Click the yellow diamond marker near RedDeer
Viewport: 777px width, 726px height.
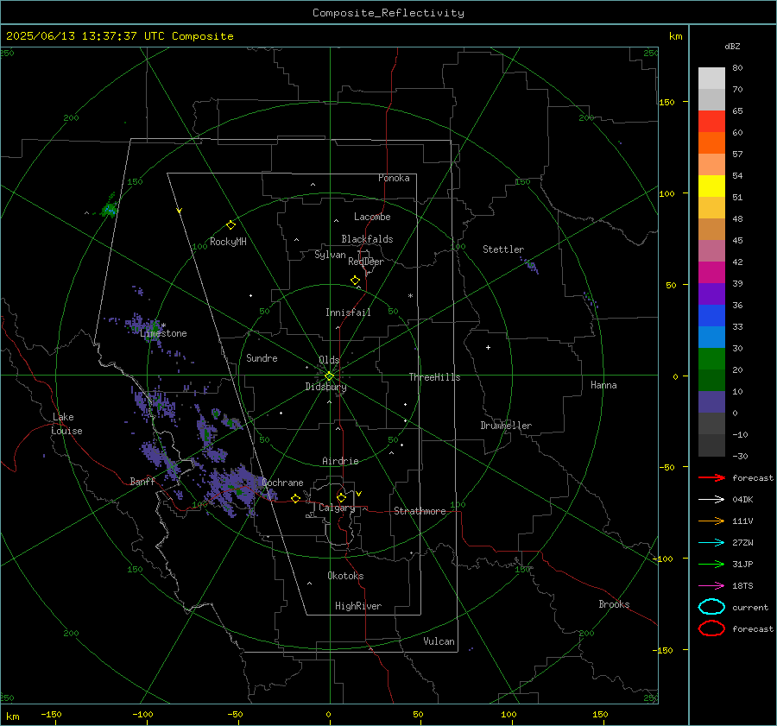pyautogui.click(x=355, y=280)
